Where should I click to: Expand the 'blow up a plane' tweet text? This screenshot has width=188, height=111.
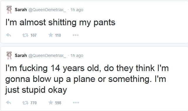click(x=87, y=79)
